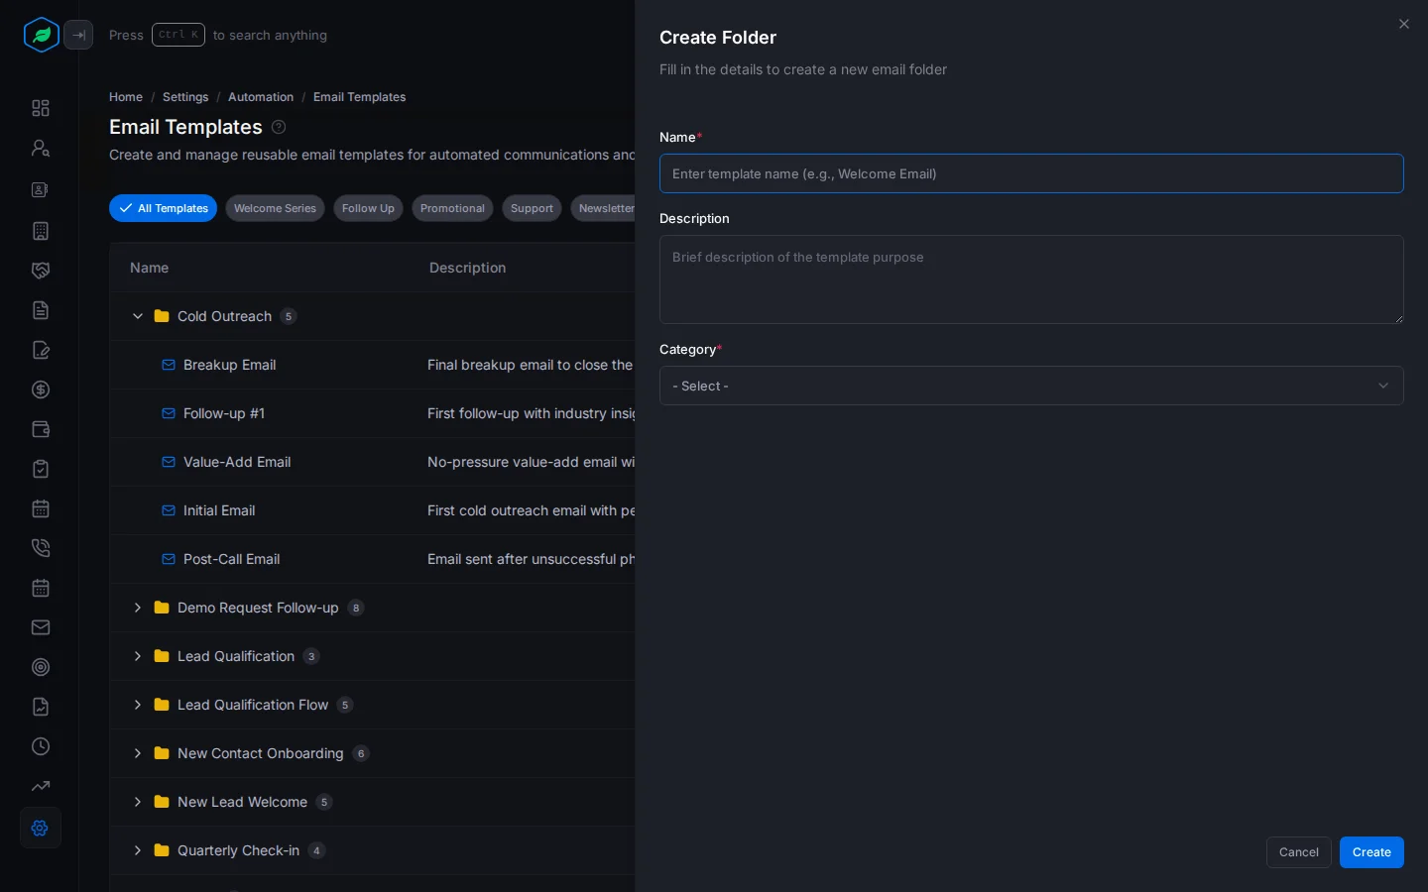This screenshot has width=1428, height=892.
Task: Open the dashboard grid icon in sidebar
Action: [41, 108]
